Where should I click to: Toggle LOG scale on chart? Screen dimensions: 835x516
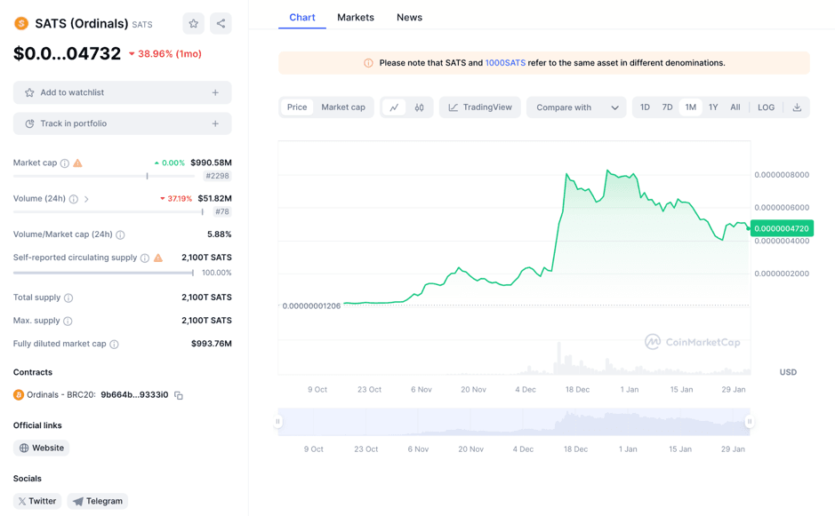[766, 107]
